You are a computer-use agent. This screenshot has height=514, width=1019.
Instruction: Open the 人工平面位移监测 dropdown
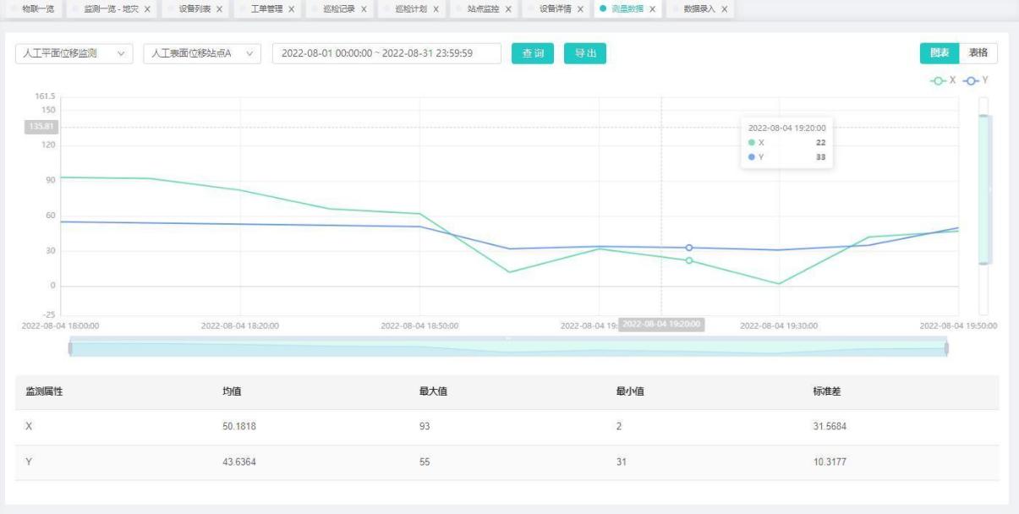(x=74, y=54)
